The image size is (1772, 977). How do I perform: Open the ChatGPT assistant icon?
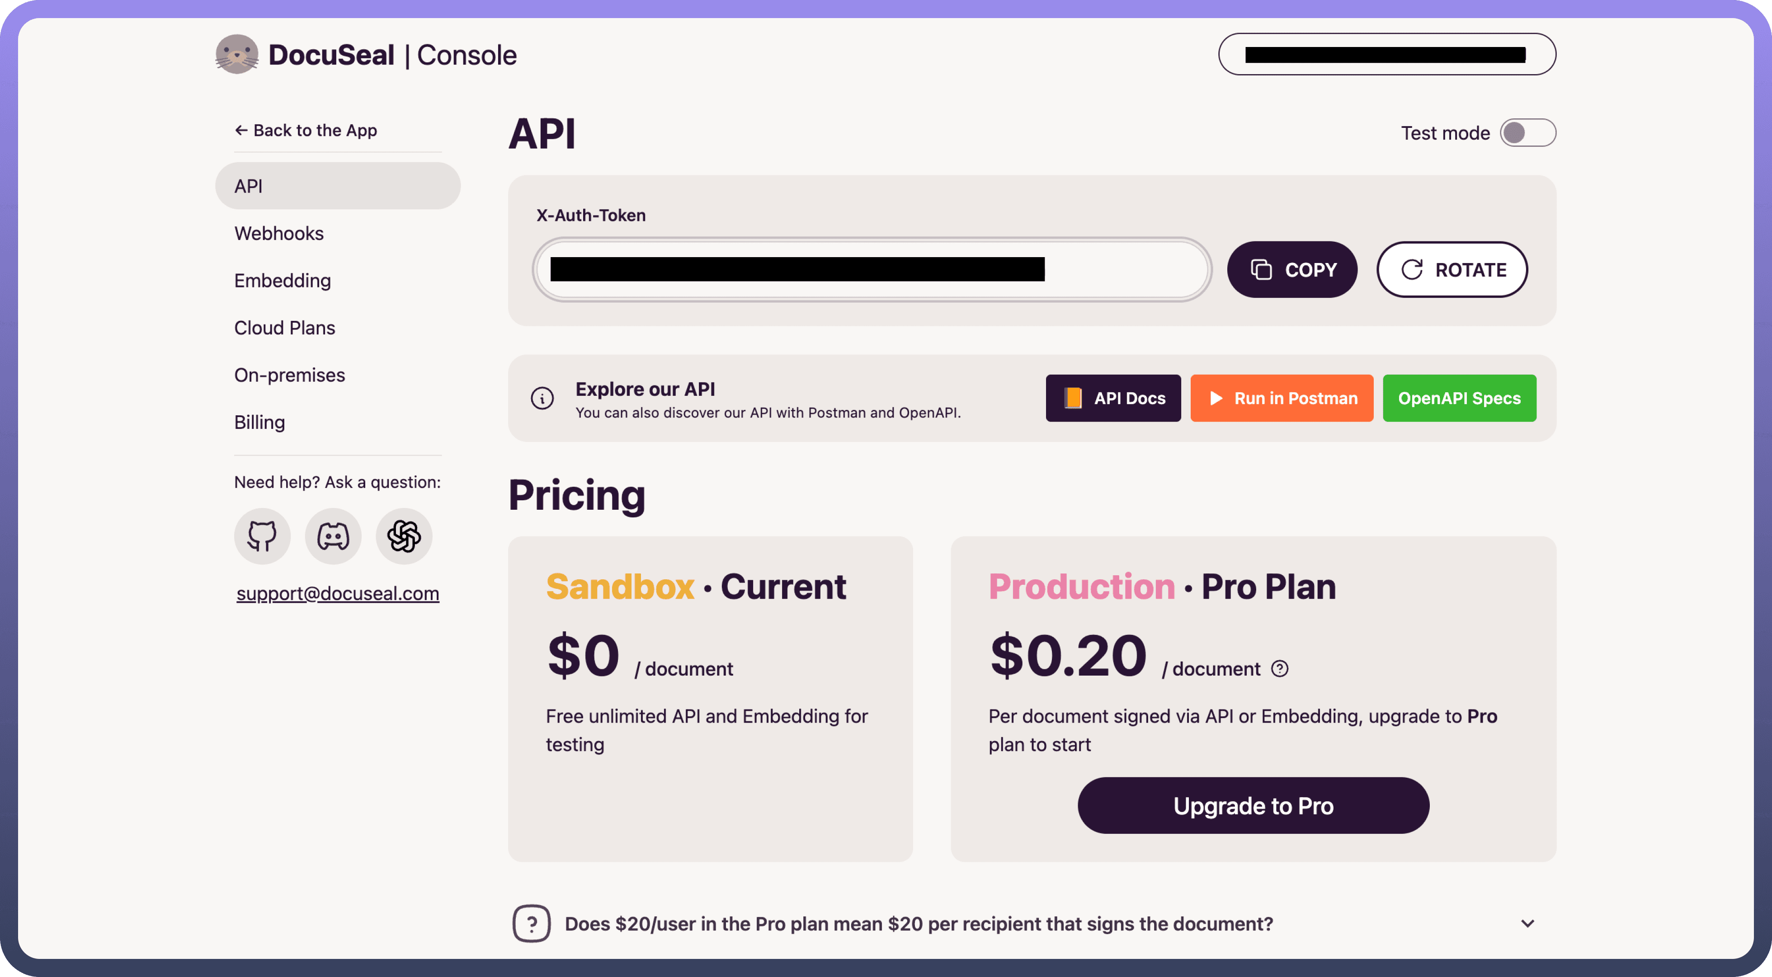click(x=404, y=535)
